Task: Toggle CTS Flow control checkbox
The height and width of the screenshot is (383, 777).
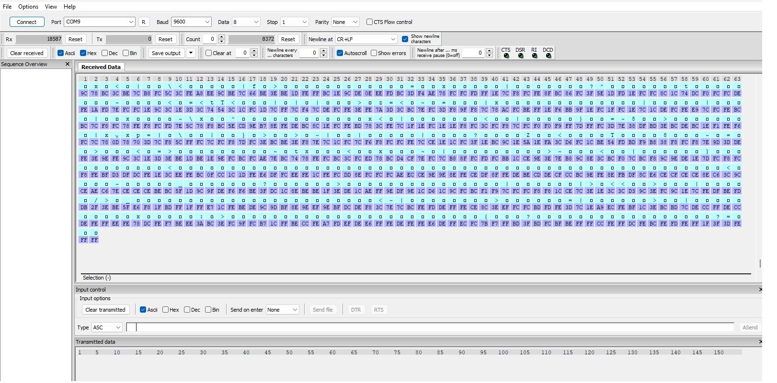Action: [x=369, y=22]
